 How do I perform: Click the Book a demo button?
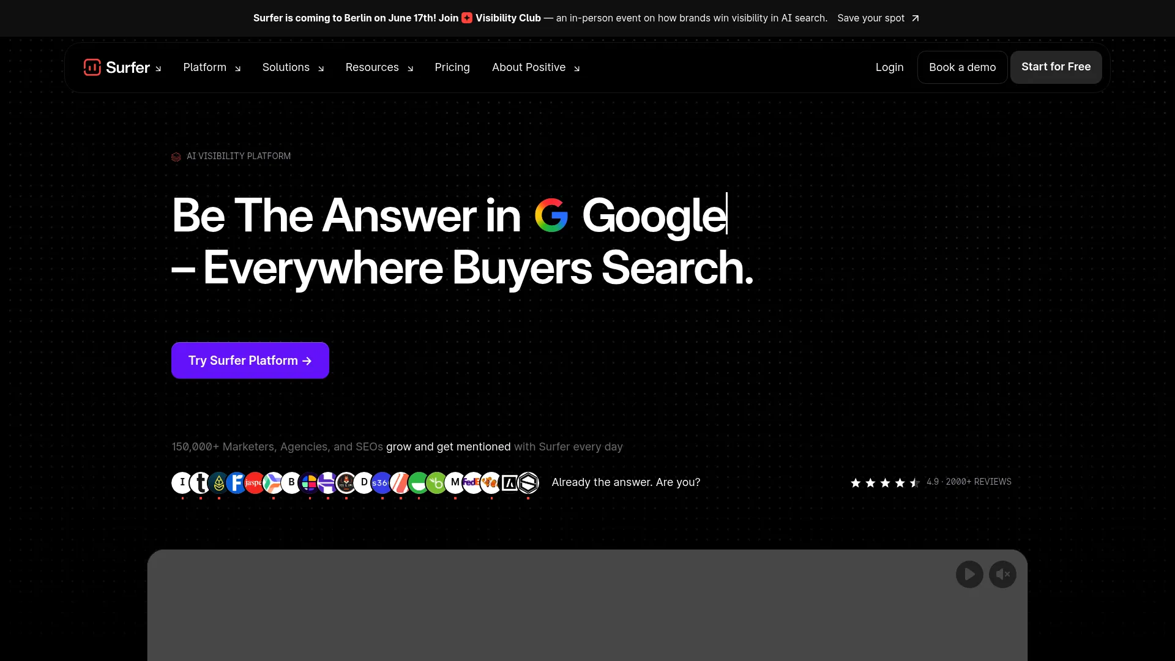click(x=962, y=67)
